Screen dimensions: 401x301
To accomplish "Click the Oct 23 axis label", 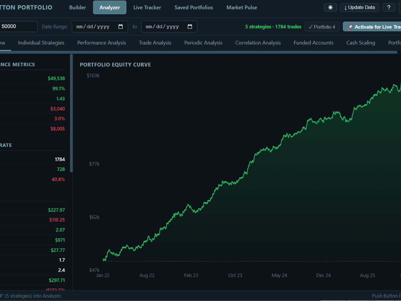I will (235, 276).
